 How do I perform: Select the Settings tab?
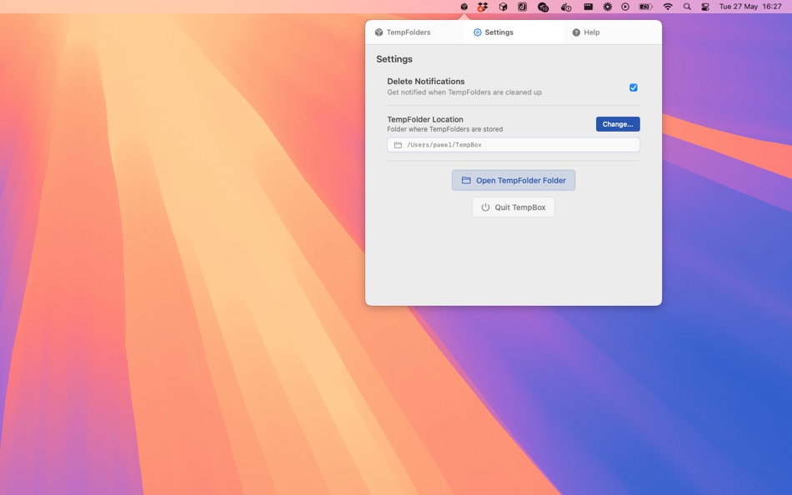pos(496,32)
